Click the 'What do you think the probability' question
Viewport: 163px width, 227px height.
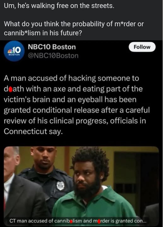coord(74,28)
